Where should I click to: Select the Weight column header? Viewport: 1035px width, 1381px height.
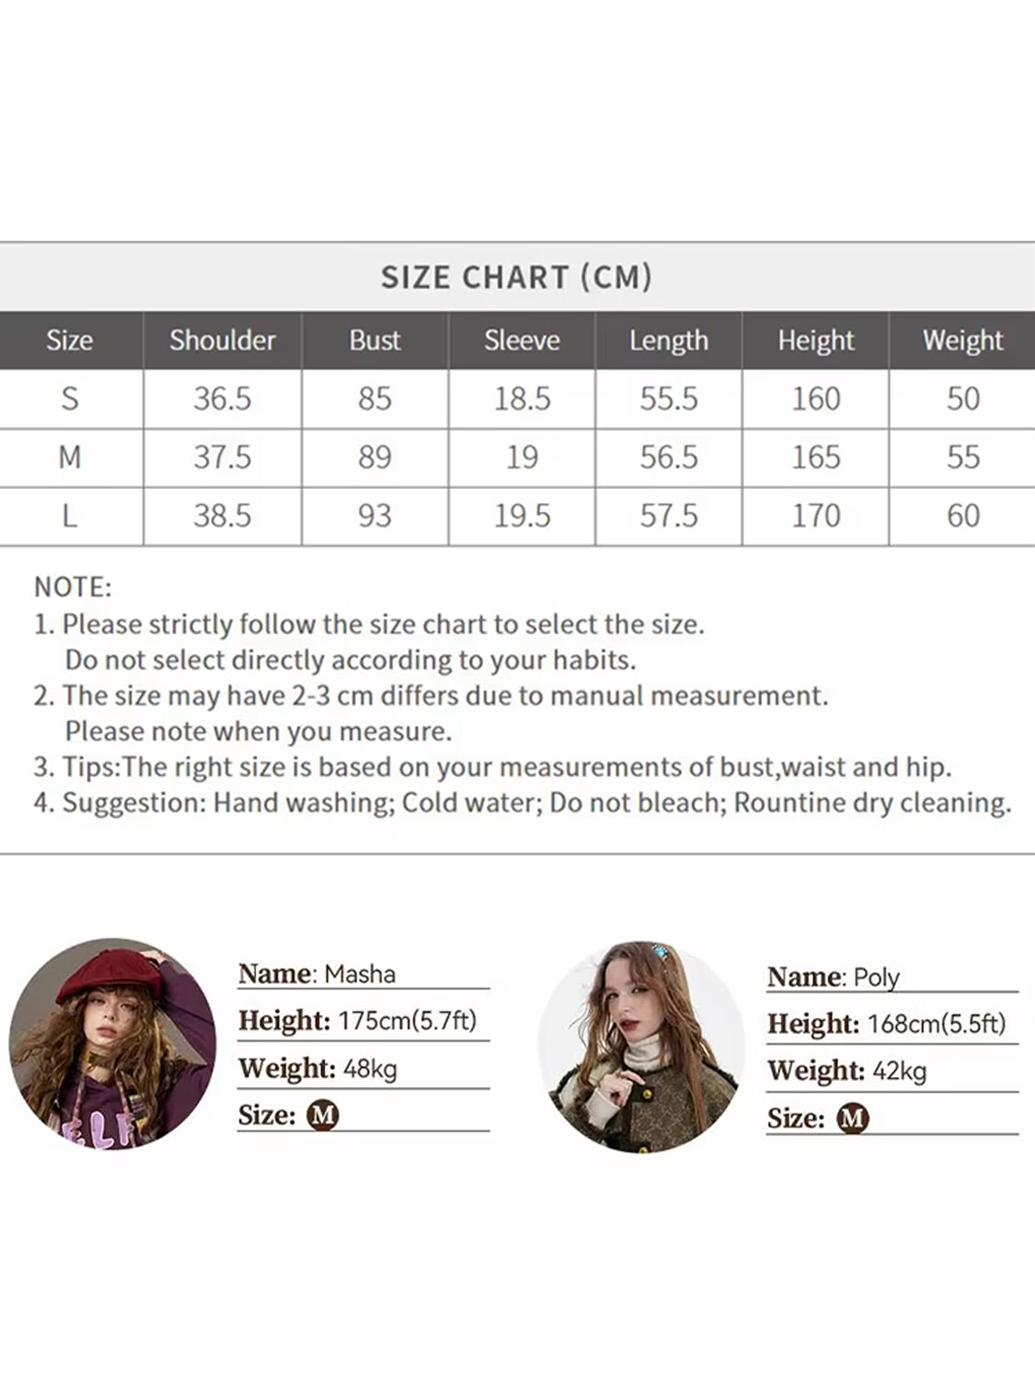962,340
